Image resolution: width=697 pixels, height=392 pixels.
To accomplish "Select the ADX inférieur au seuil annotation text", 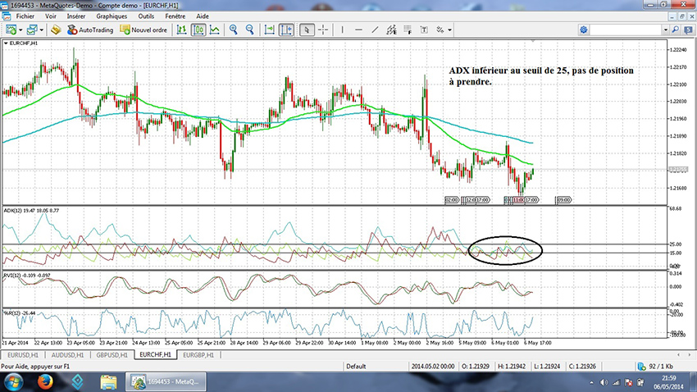I will tap(541, 76).
